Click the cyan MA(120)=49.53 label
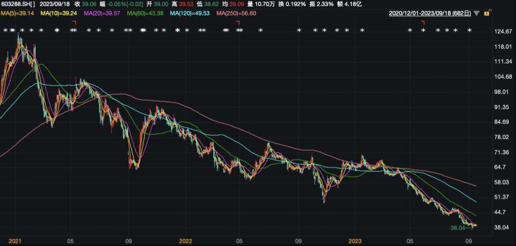 coord(190,14)
